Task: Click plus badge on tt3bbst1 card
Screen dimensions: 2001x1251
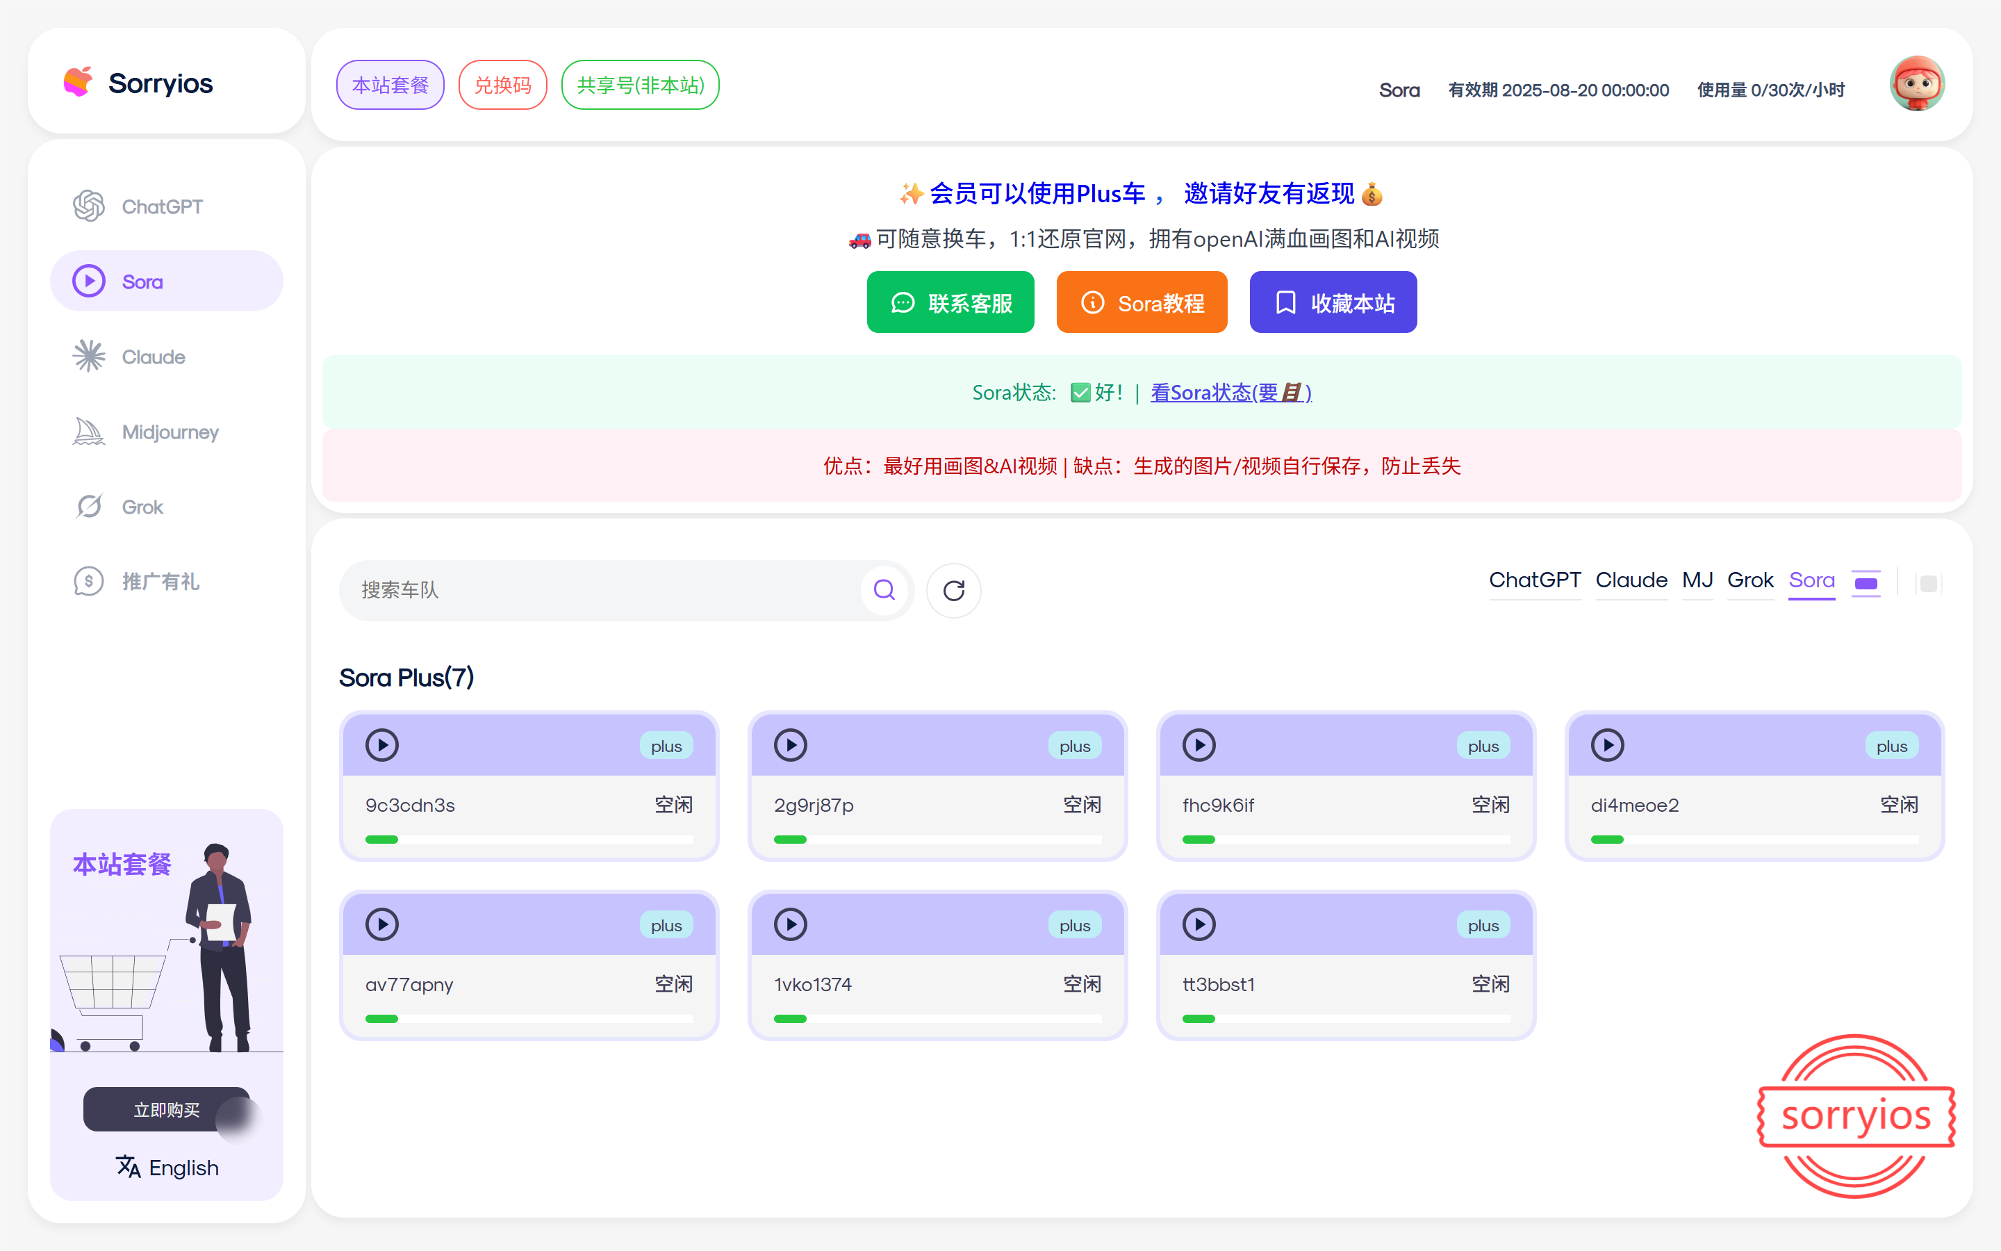Action: [1483, 926]
